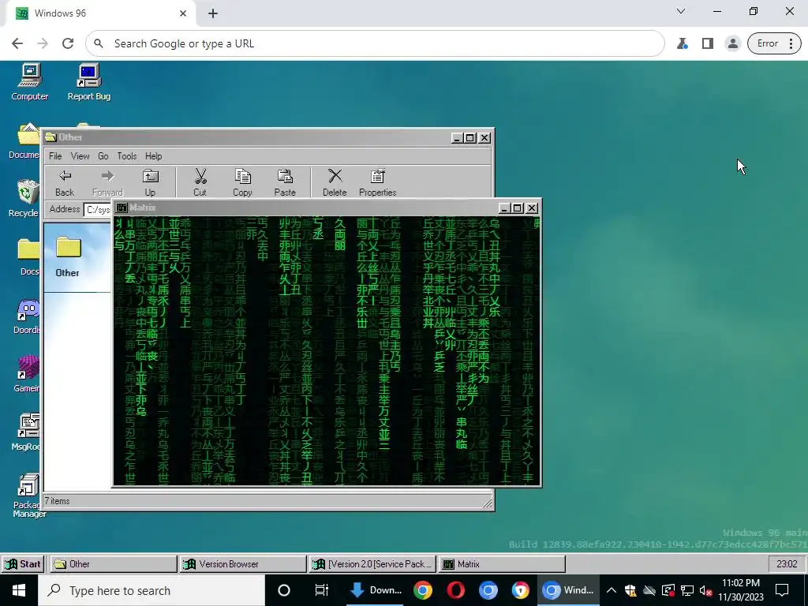Open the browser profile avatar

(732, 43)
